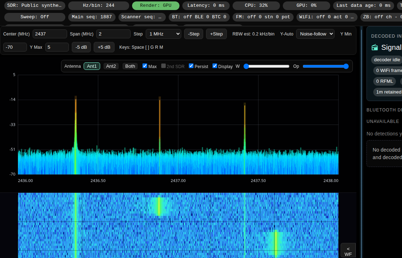Adjust the W width slider
This screenshot has width=402, height=258.
point(267,66)
